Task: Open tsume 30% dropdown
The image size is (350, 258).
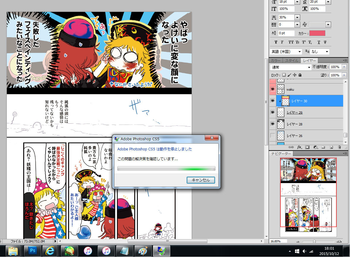Action: (297, 18)
